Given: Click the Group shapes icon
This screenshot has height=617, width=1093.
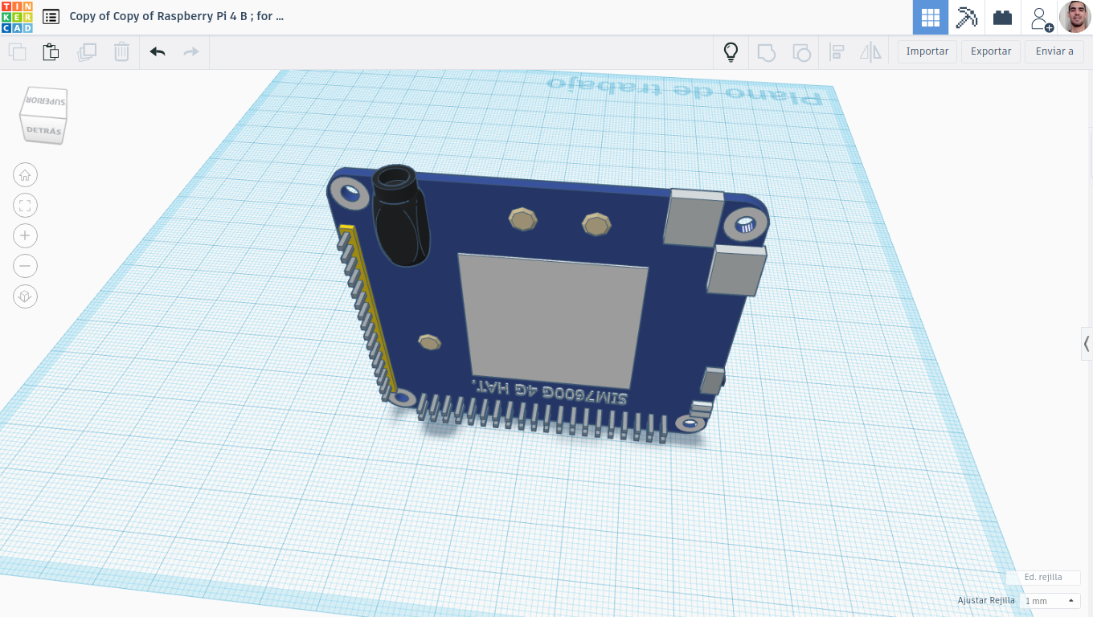Looking at the screenshot, I should [767, 53].
